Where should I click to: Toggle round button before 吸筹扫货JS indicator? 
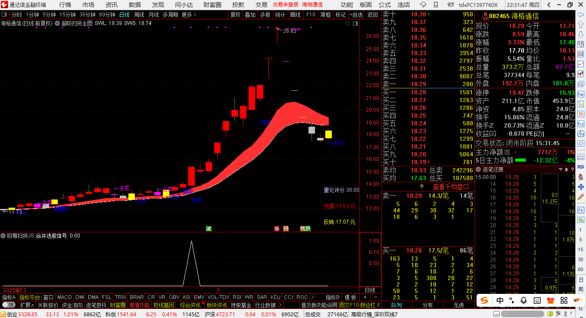3,236
